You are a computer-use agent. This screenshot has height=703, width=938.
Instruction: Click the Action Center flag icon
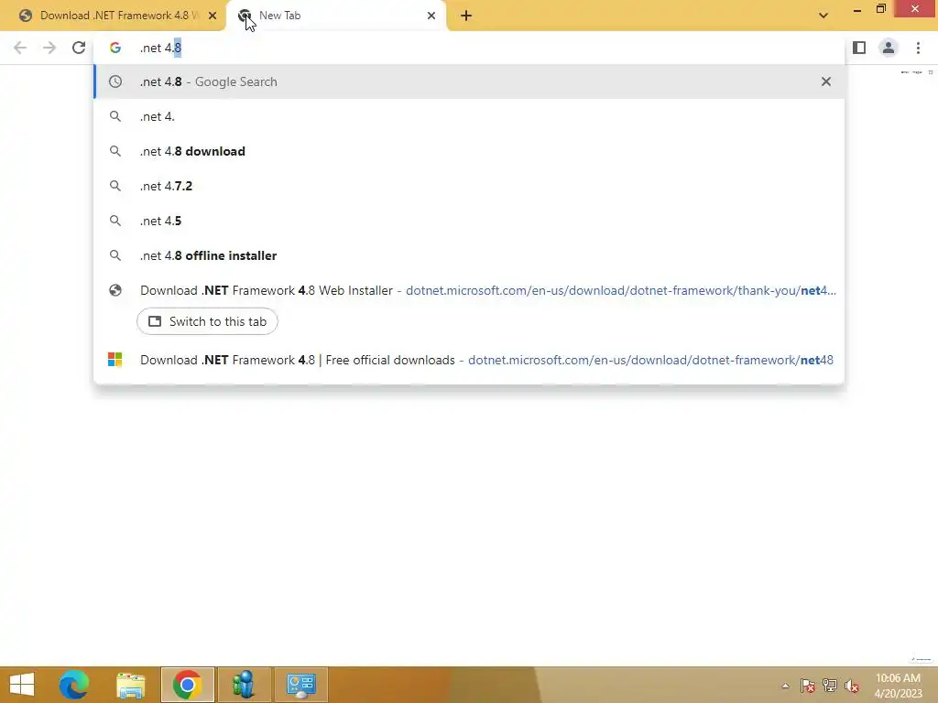[808, 686]
